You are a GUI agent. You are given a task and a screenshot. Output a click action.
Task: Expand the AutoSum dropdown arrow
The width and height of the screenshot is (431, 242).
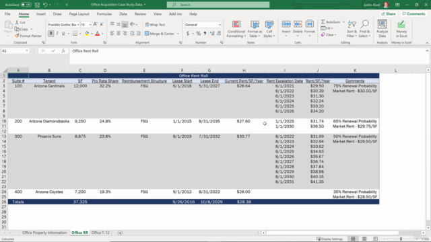click(343, 22)
